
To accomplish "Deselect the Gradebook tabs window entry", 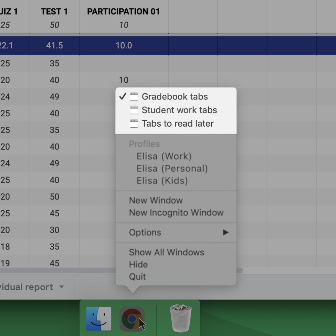I will (x=175, y=96).
